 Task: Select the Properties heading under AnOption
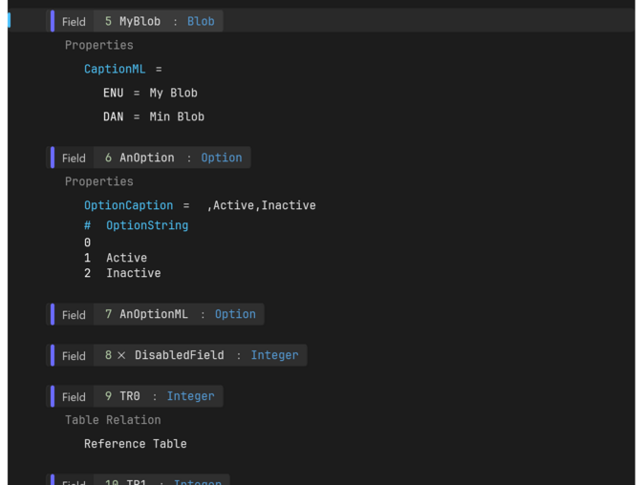tap(99, 181)
